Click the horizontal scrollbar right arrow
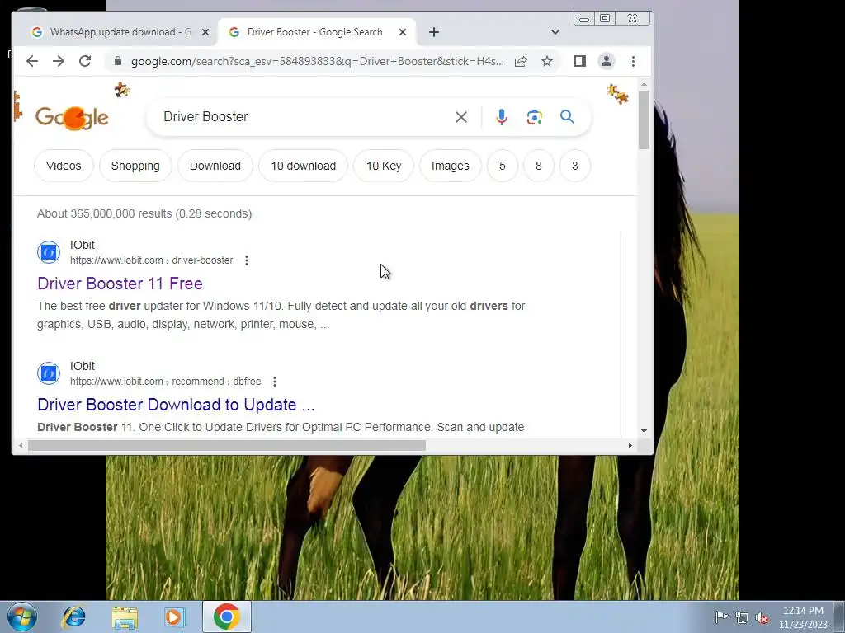 (x=630, y=446)
